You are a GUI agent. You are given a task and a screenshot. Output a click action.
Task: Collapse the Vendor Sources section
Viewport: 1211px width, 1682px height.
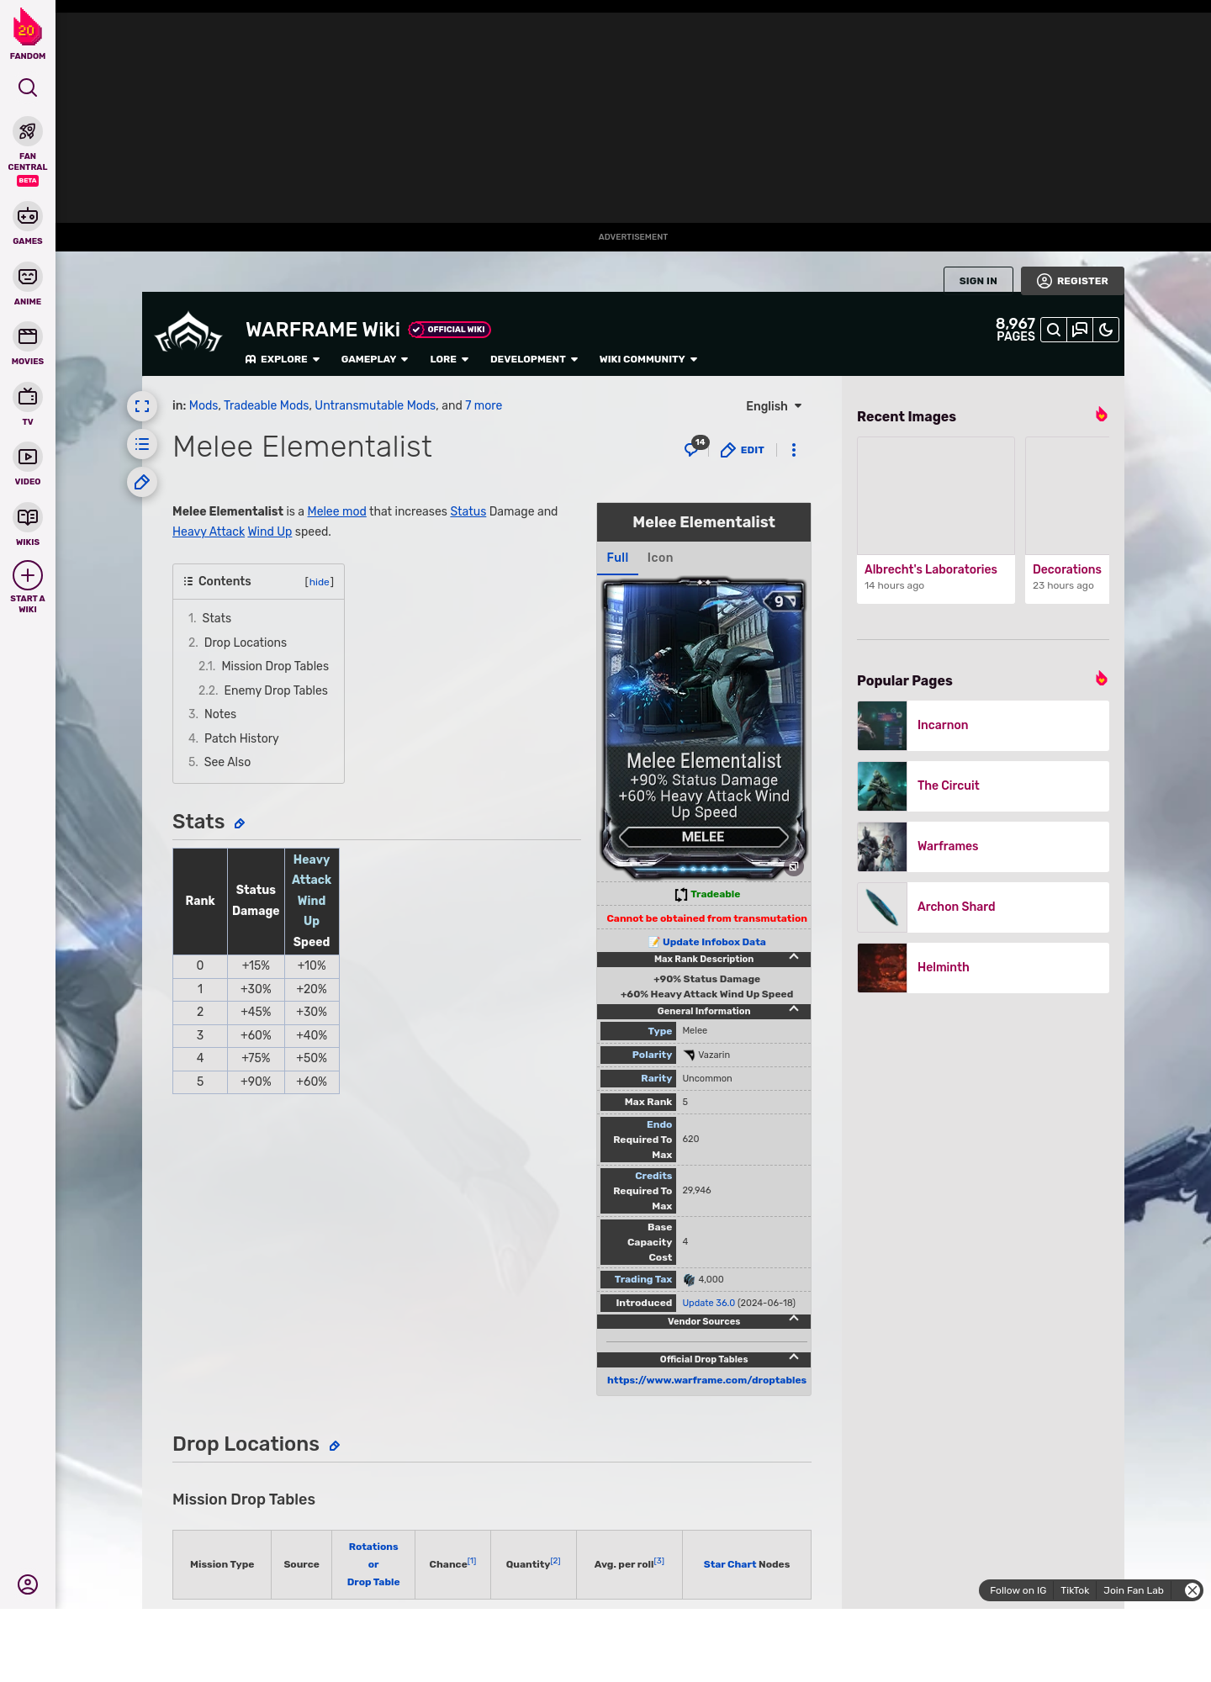[x=794, y=1320]
